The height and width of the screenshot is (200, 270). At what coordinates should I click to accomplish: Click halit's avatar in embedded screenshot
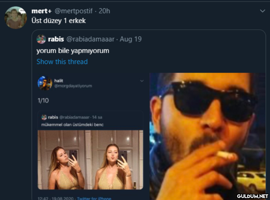click(45, 83)
